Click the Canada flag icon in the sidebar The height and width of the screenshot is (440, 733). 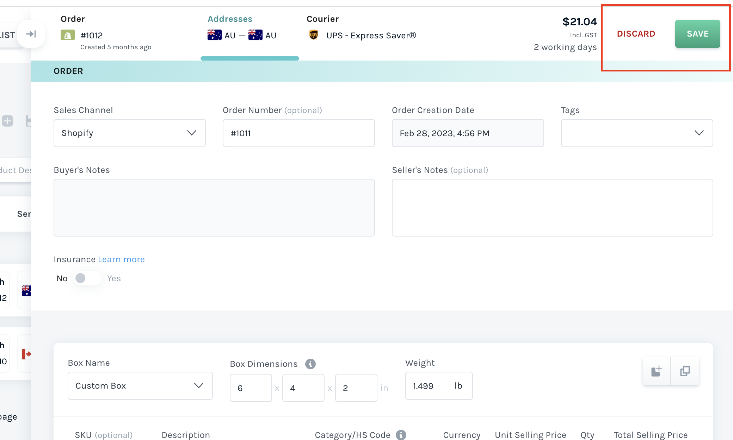tap(26, 354)
